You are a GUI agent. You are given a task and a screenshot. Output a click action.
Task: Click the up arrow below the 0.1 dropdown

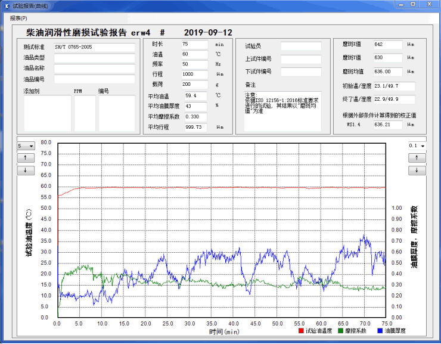(417, 158)
